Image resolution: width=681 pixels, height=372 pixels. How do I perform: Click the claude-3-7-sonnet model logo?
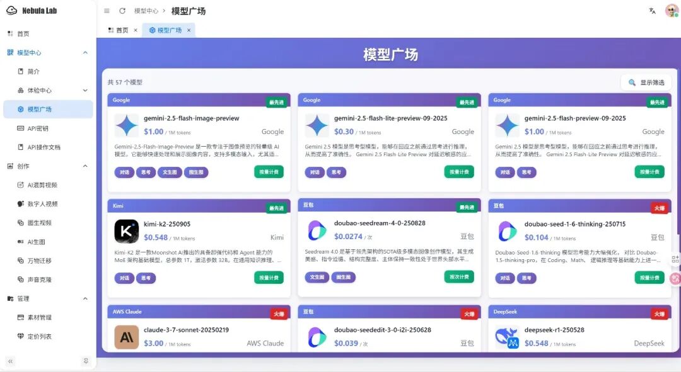[x=127, y=337]
